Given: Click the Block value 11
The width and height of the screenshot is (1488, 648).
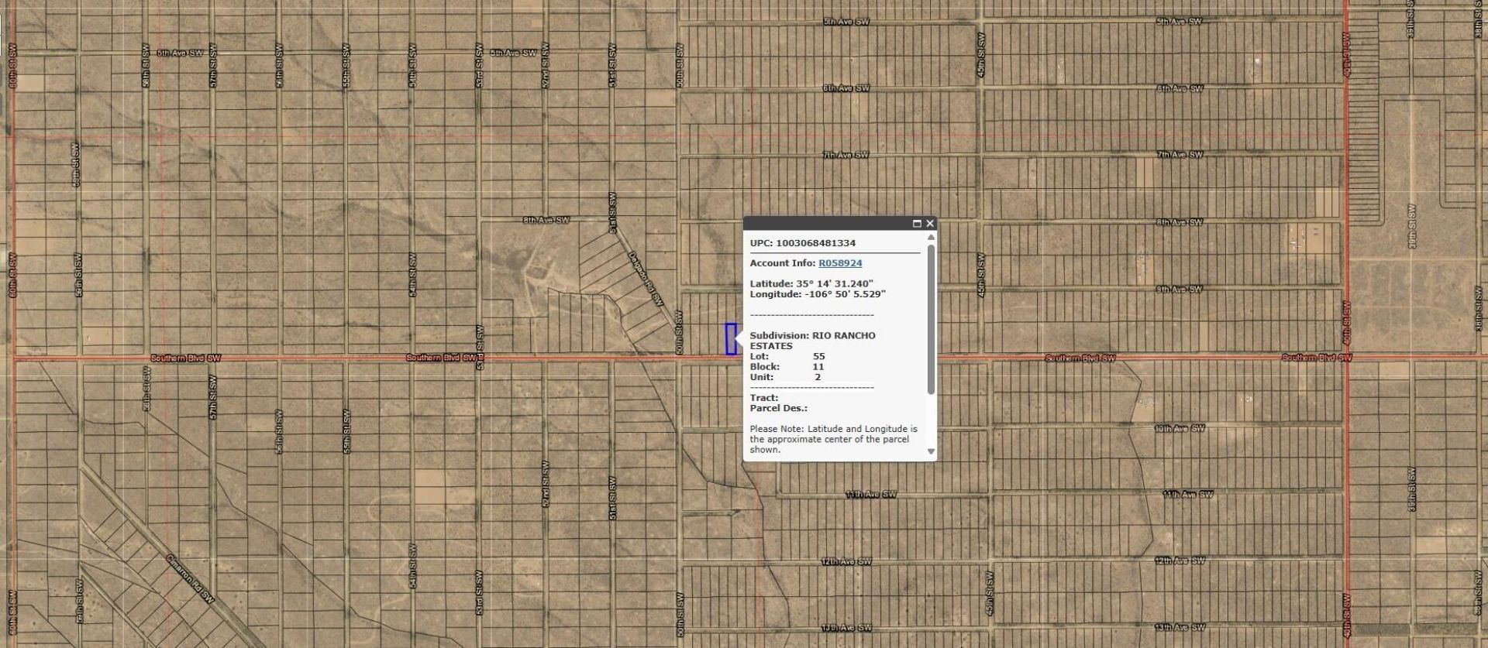Looking at the screenshot, I should pyautogui.click(x=818, y=367).
